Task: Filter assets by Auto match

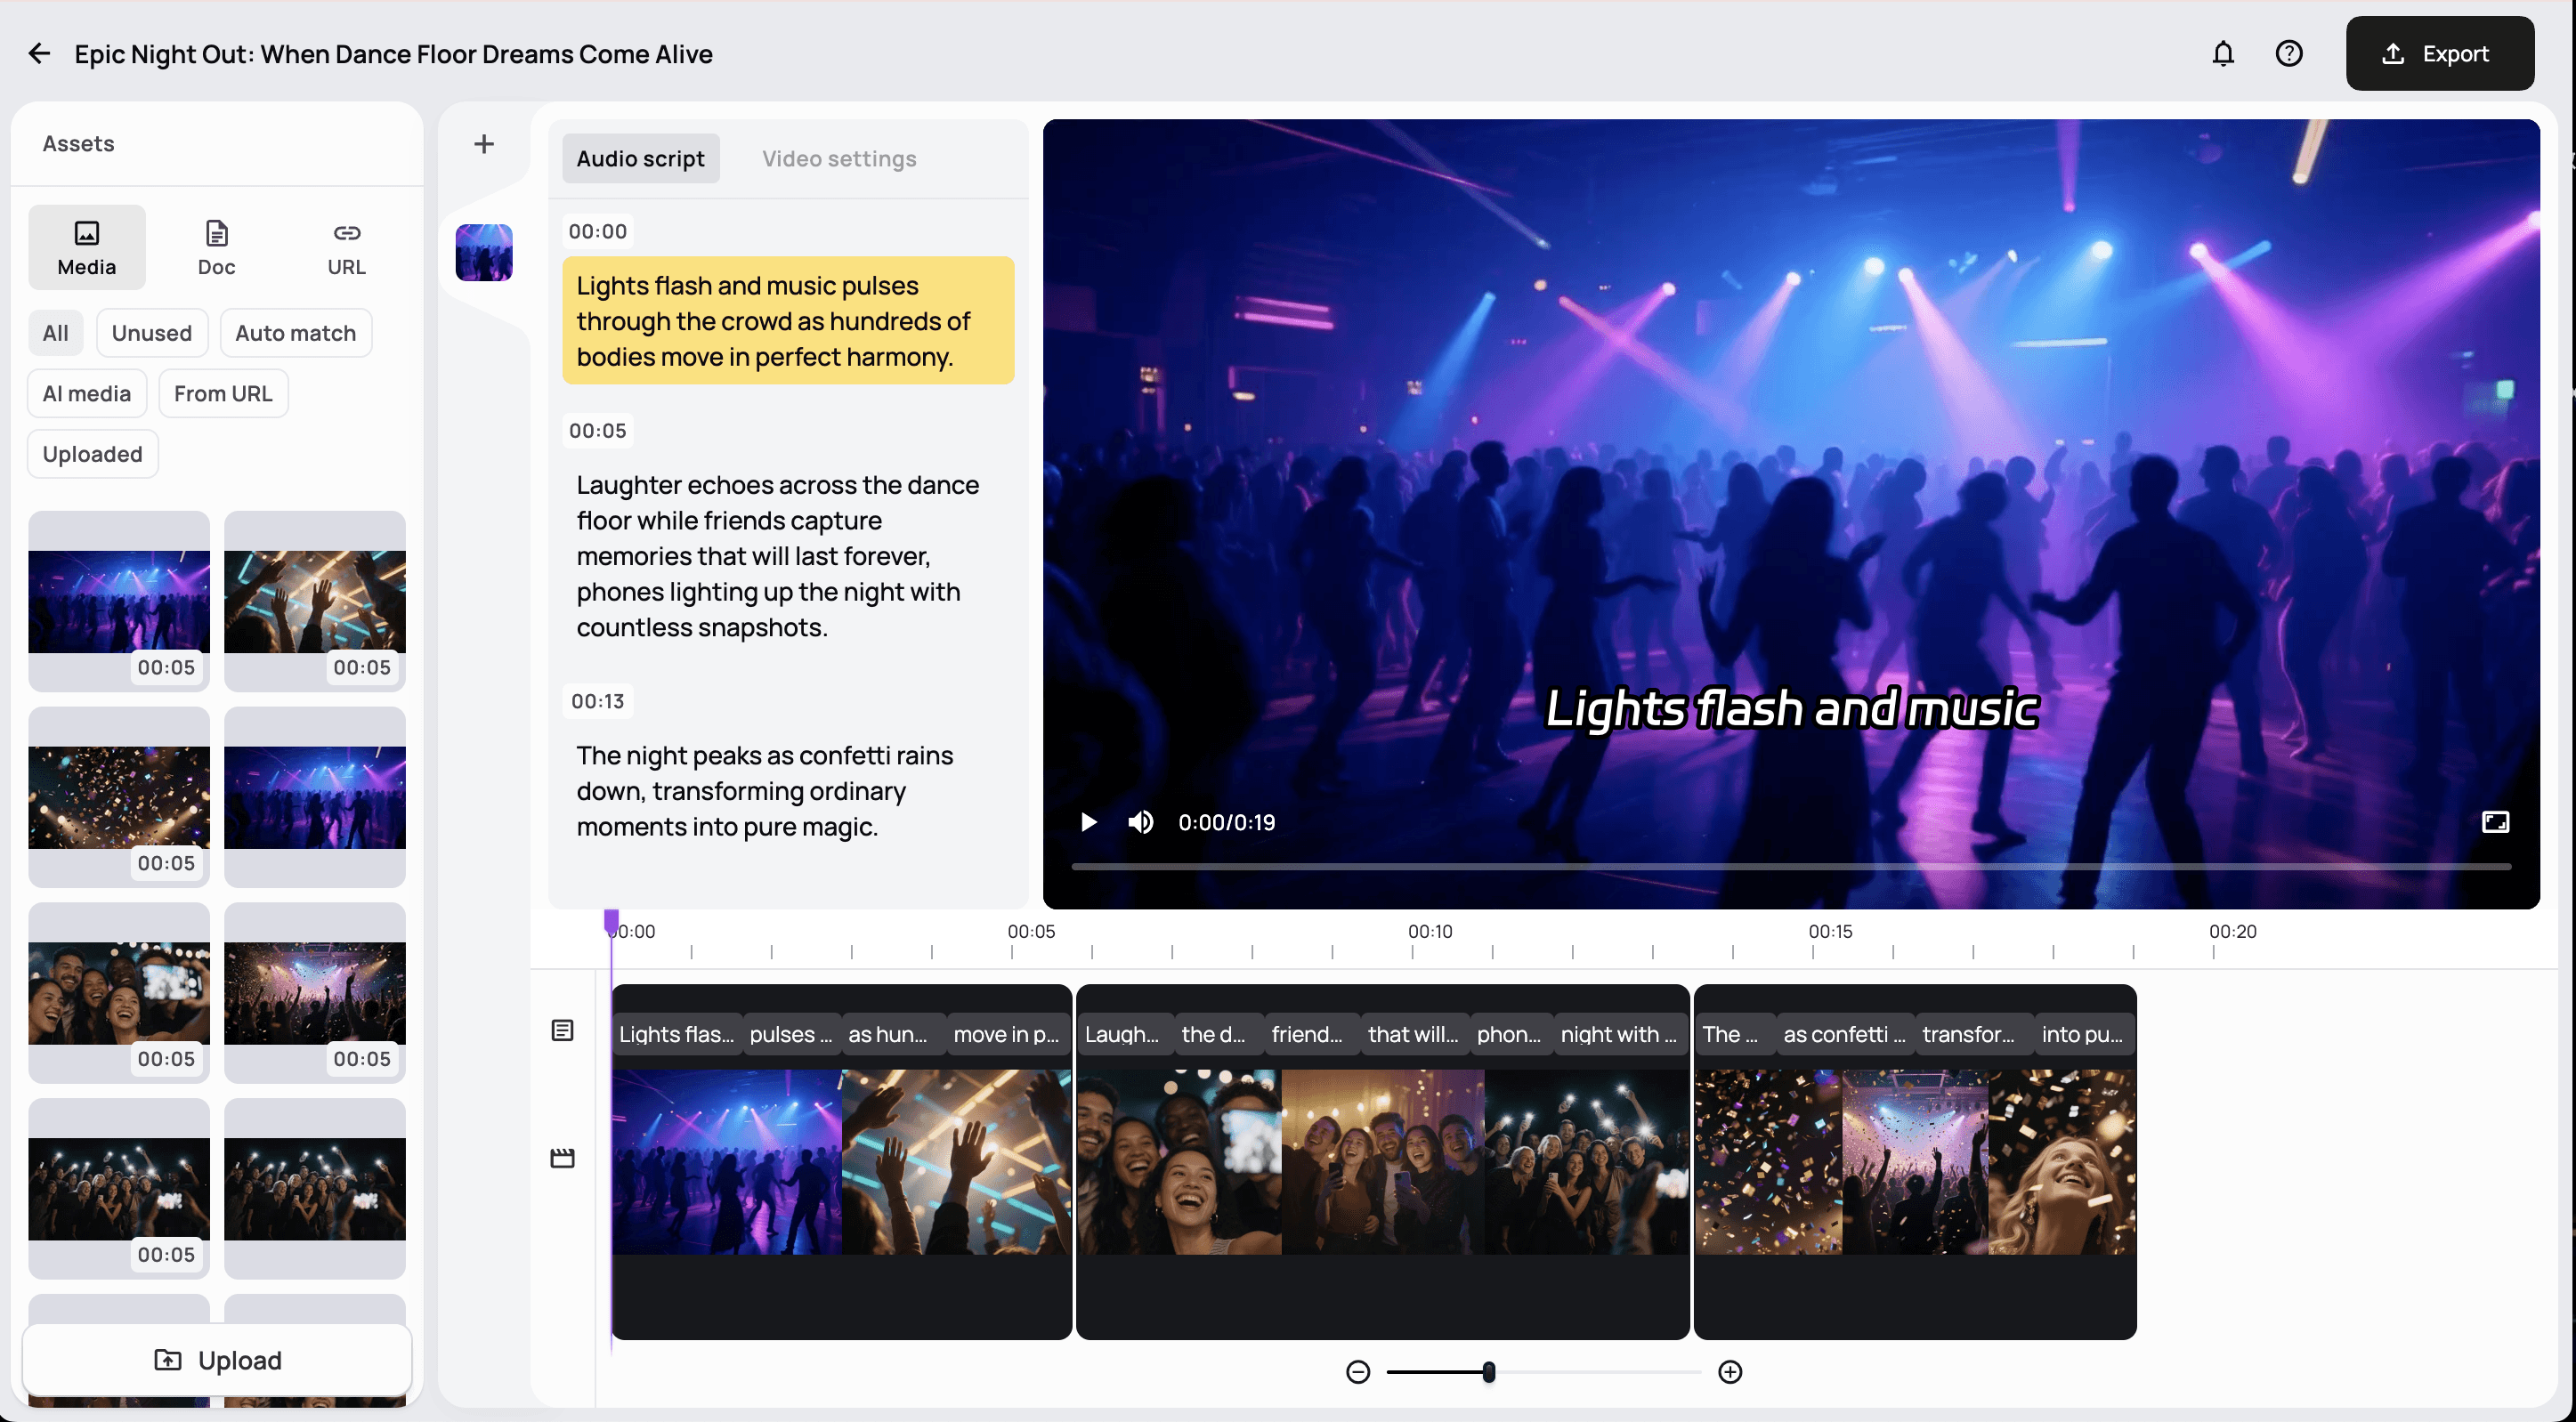Action: pyautogui.click(x=295, y=333)
